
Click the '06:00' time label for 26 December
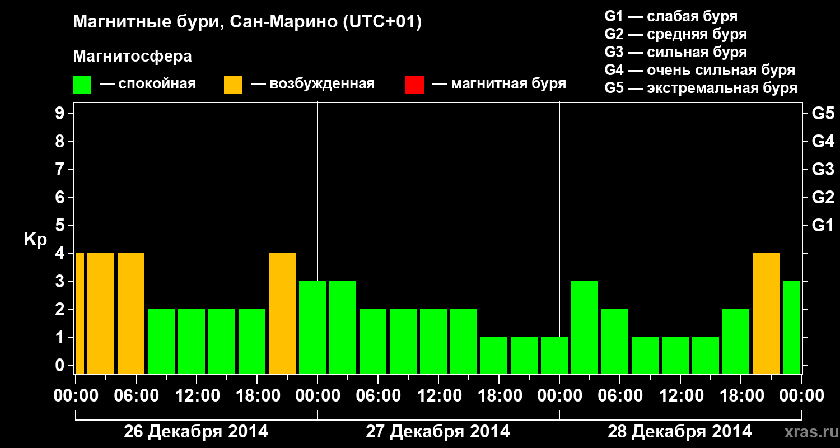(136, 396)
